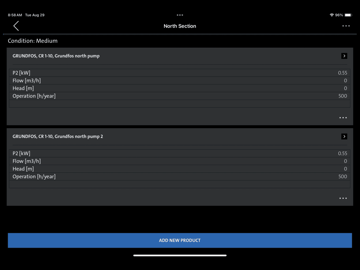Select Operation [h/year] row of first pump
Screen dimensions: 360x270
coord(180,96)
